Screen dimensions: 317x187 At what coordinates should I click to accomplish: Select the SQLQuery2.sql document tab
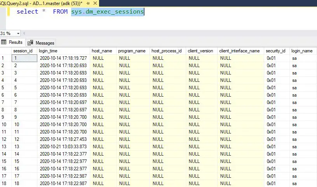tap(39, 2)
